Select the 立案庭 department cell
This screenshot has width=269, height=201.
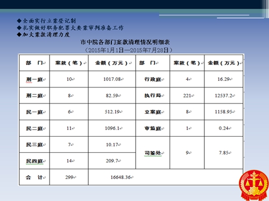[153, 112]
